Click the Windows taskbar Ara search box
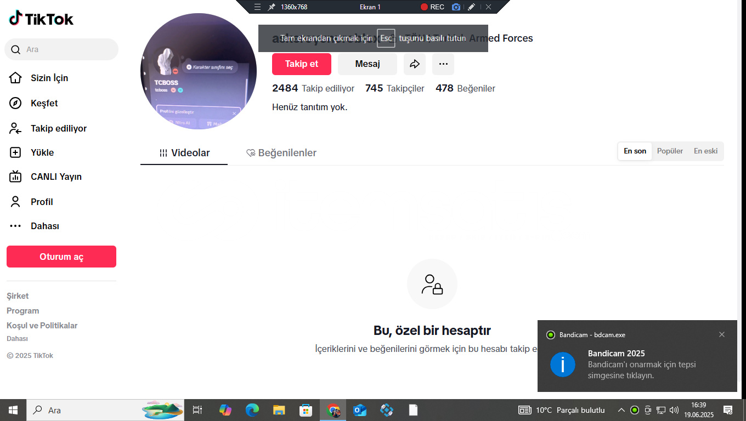Image resolution: width=746 pixels, height=421 pixels. 106,410
